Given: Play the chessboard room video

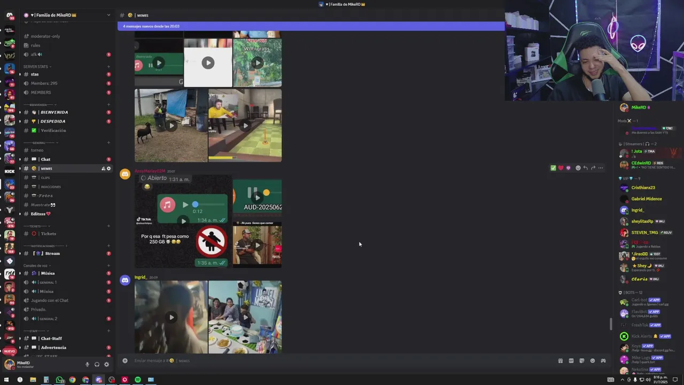Looking at the screenshot, I should coord(245,126).
